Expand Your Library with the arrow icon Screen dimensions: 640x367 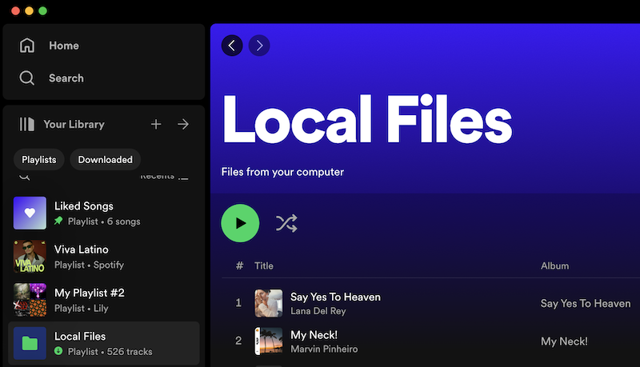pos(183,124)
